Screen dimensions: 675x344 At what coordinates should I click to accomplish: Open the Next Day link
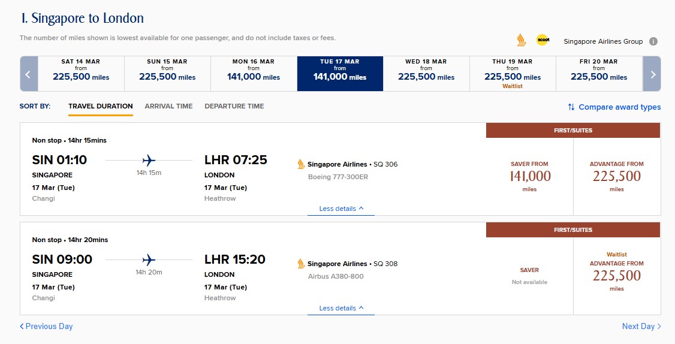tap(641, 326)
